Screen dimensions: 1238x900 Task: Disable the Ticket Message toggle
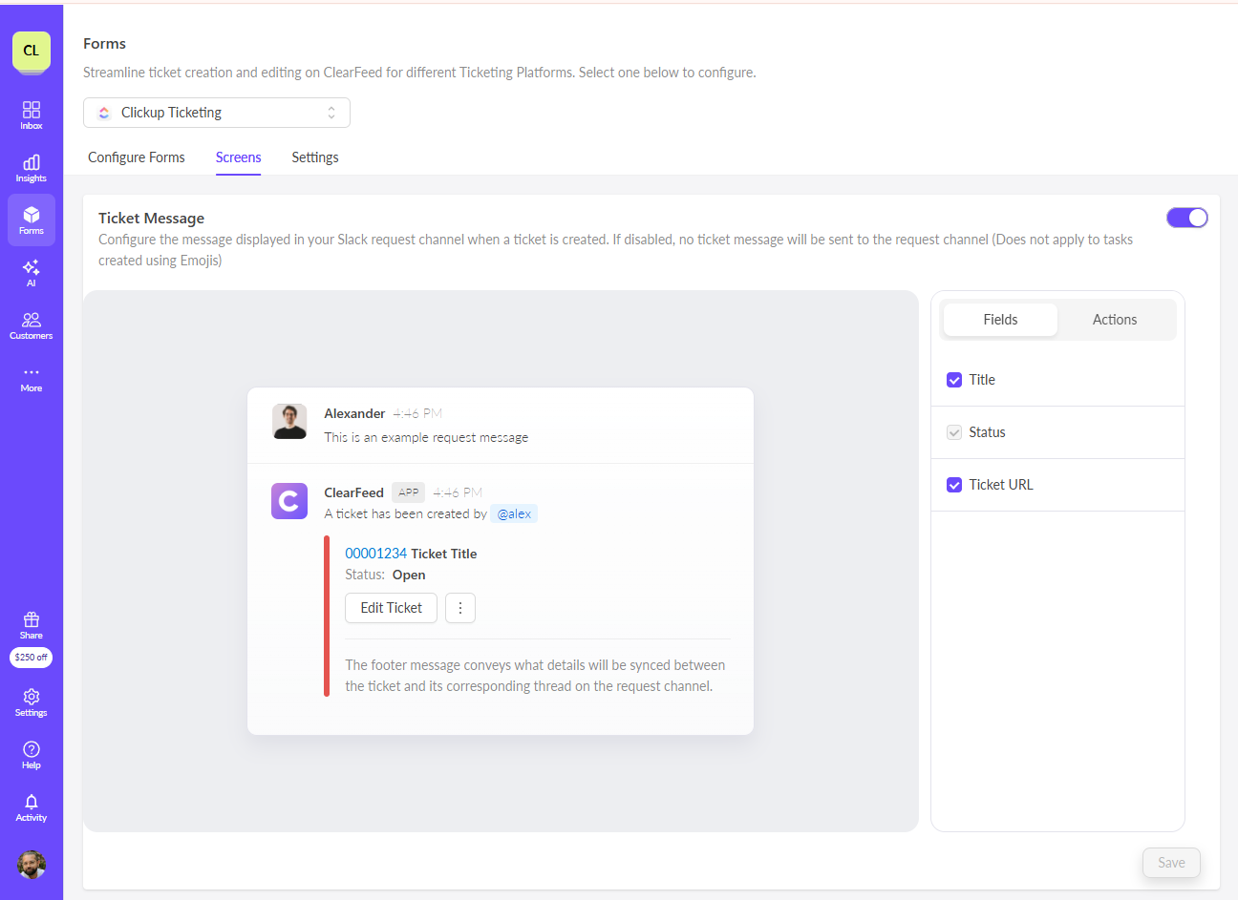pos(1187,218)
